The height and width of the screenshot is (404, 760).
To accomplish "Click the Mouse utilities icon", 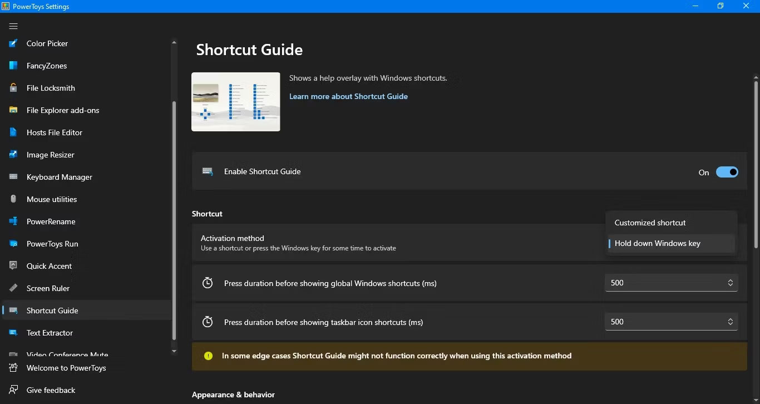I will pyautogui.click(x=13, y=199).
